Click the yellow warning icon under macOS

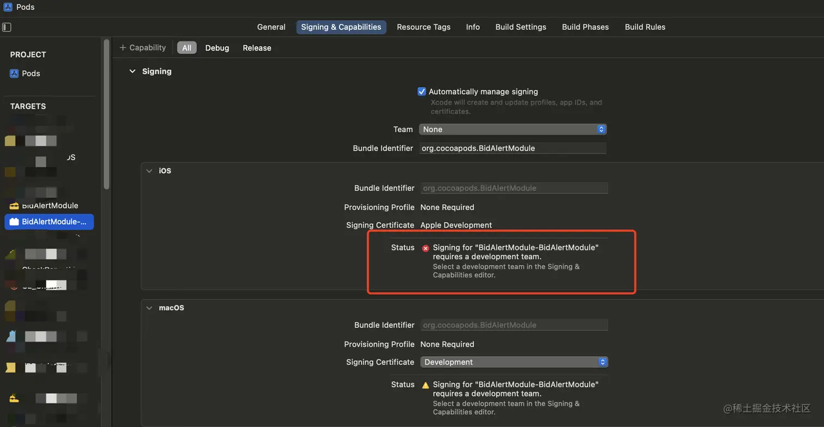426,385
